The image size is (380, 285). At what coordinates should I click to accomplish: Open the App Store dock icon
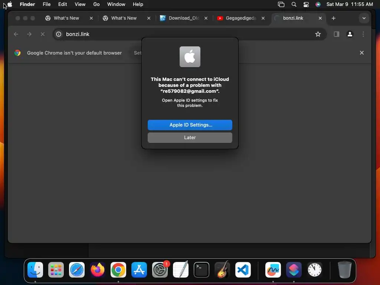pyautogui.click(x=139, y=270)
